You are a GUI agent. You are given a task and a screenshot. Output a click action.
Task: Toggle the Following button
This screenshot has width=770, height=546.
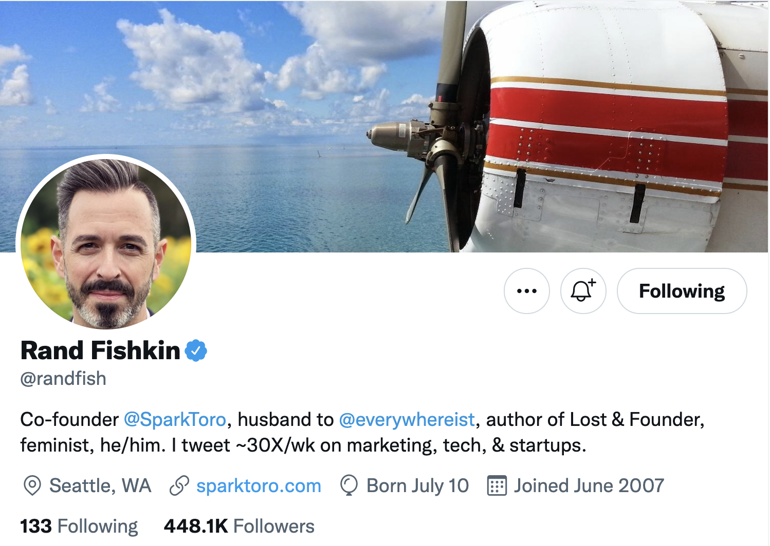click(682, 291)
